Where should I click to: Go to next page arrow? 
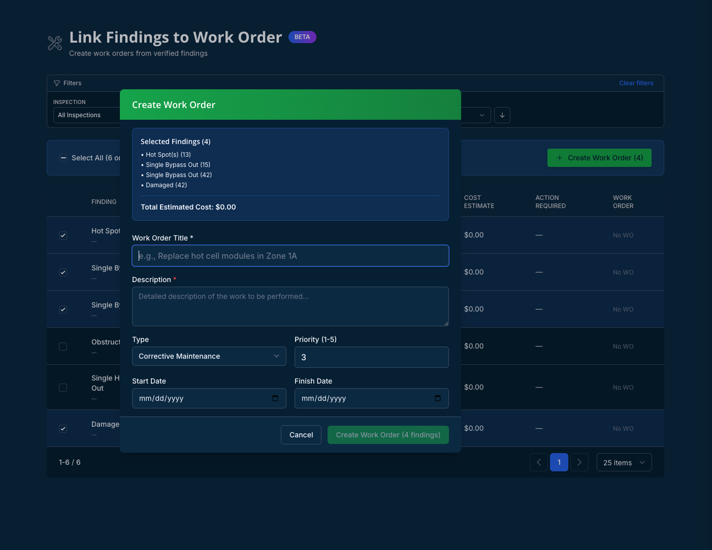click(x=579, y=462)
